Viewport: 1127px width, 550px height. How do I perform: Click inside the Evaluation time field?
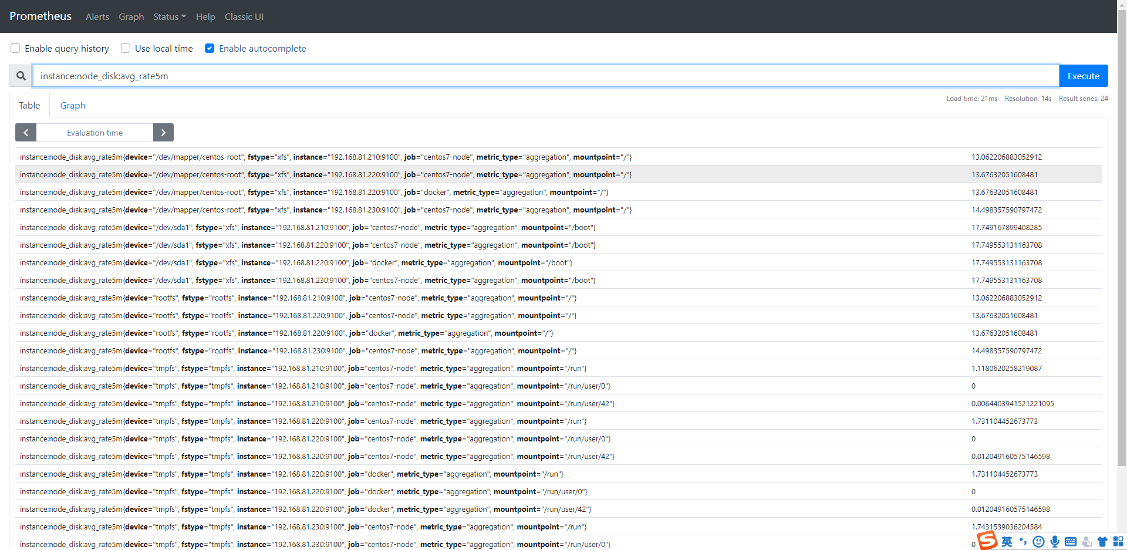pyautogui.click(x=95, y=132)
